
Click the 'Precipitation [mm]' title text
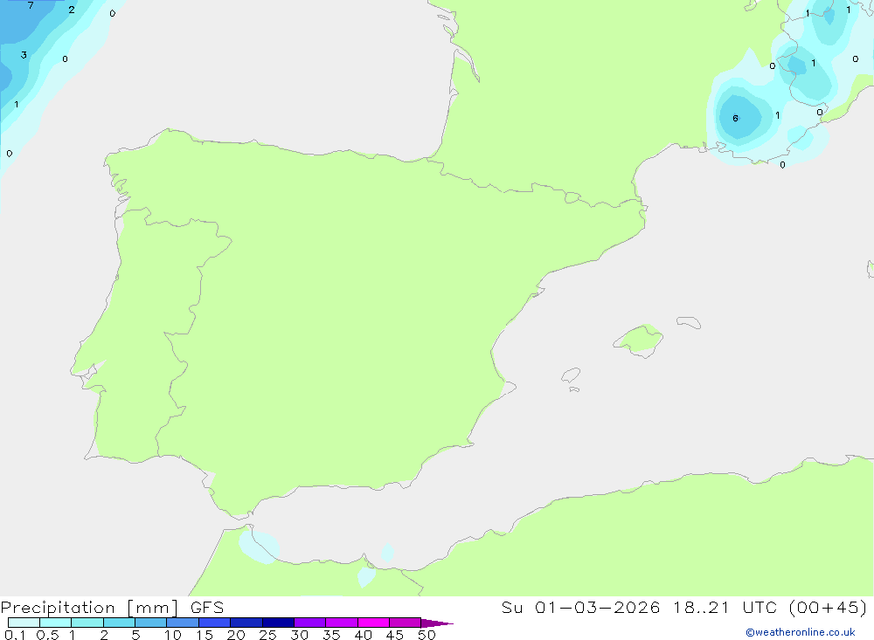90,608
